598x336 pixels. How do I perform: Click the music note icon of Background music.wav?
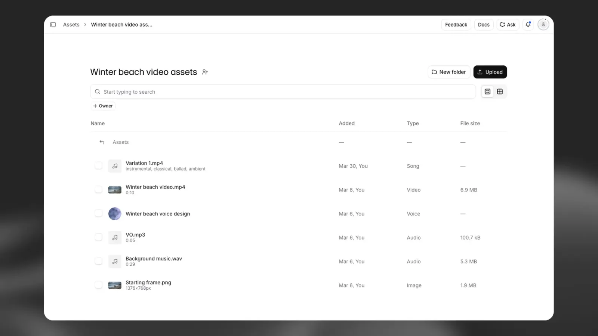tap(115, 261)
